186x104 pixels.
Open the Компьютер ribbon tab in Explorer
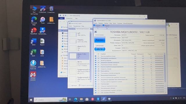pyautogui.click(x=69, y=18)
